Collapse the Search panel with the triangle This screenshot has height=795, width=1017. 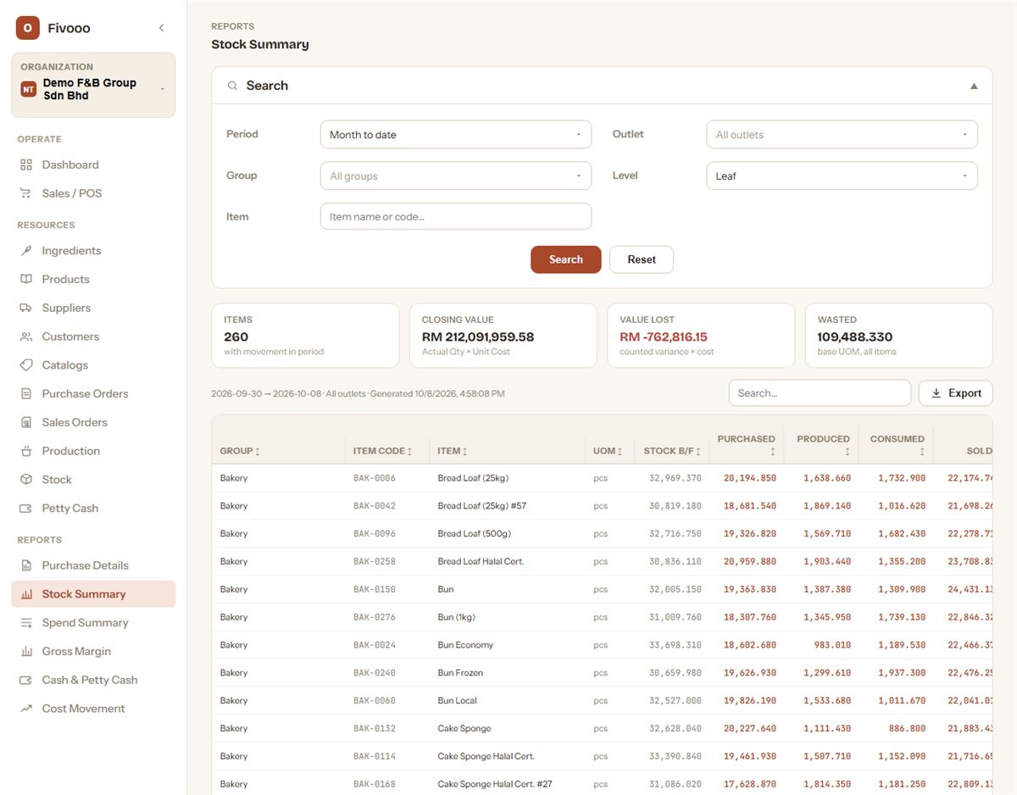click(x=974, y=86)
